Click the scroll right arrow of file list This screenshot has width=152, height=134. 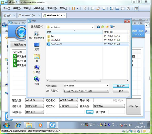tap(127, 80)
